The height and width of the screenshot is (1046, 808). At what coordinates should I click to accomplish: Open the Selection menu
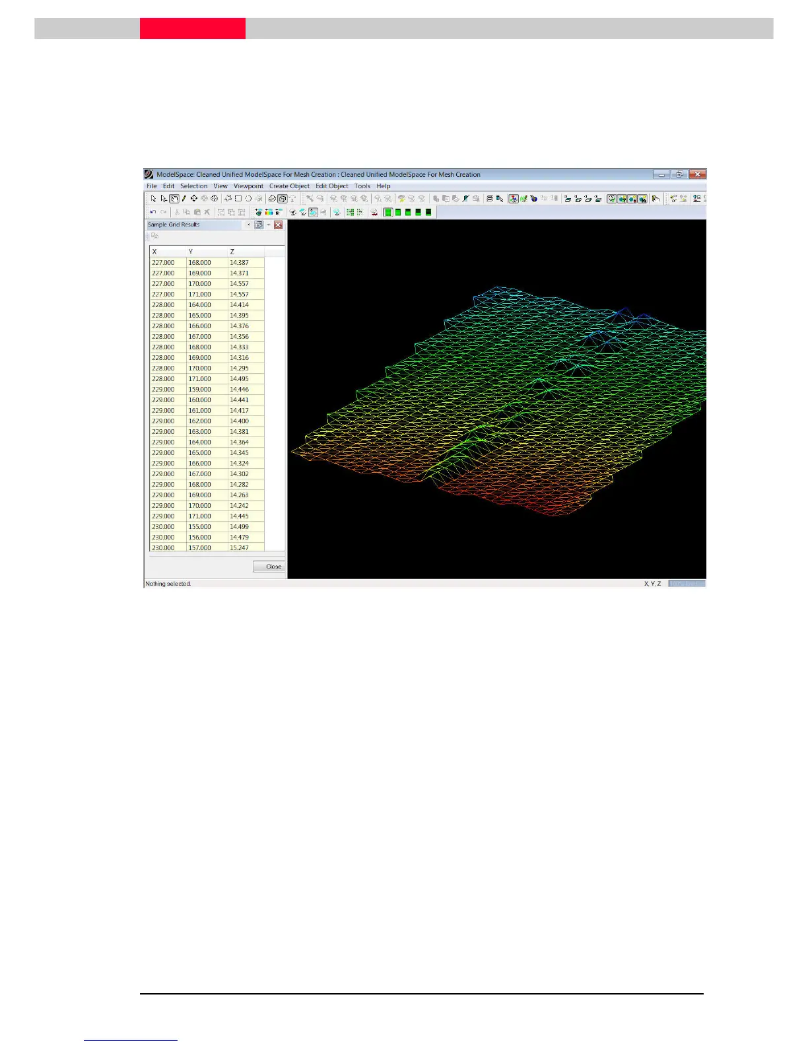194,186
